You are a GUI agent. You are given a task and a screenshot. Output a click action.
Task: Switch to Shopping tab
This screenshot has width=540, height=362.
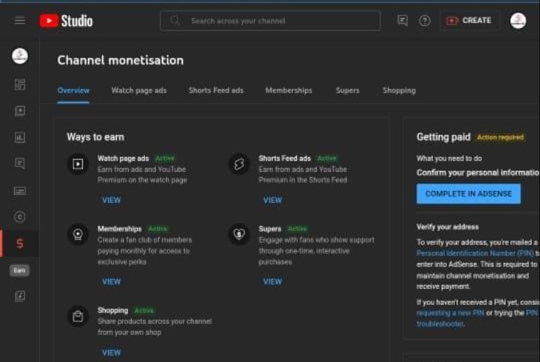click(x=399, y=90)
